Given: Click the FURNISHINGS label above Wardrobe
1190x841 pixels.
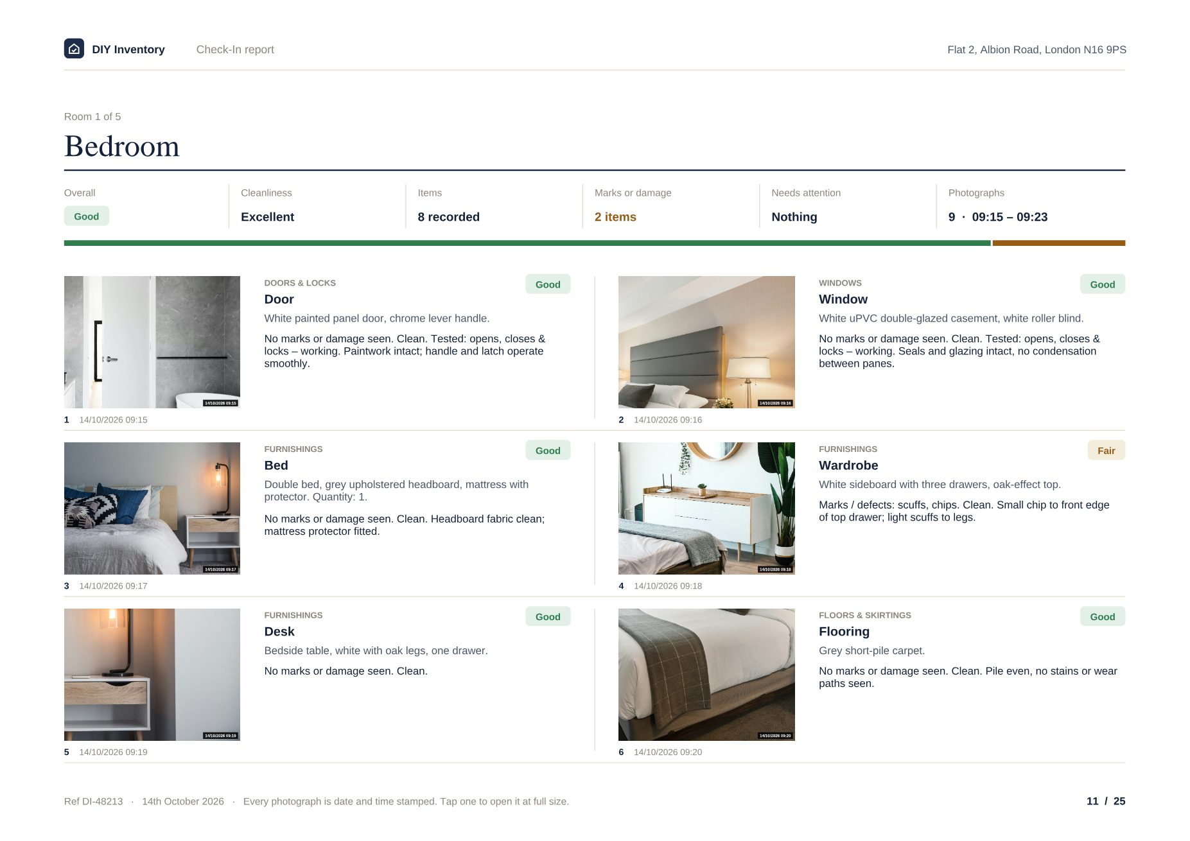Looking at the screenshot, I should coord(848,449).
